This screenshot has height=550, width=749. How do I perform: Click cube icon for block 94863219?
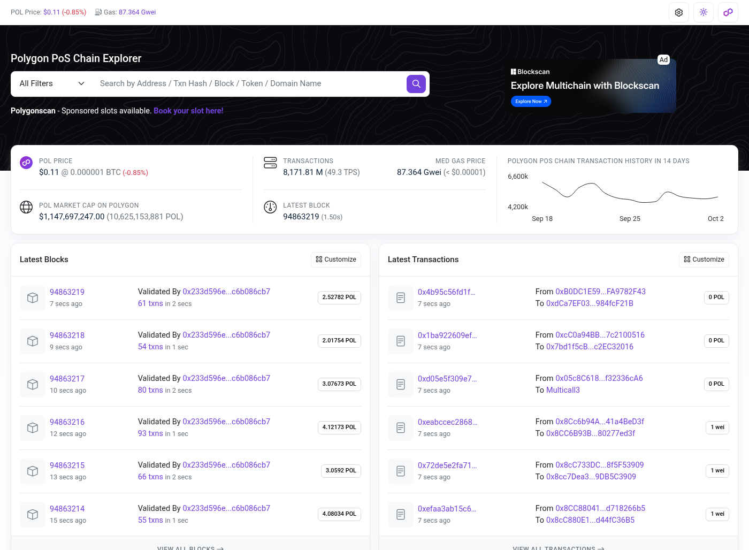click(33, 298)
